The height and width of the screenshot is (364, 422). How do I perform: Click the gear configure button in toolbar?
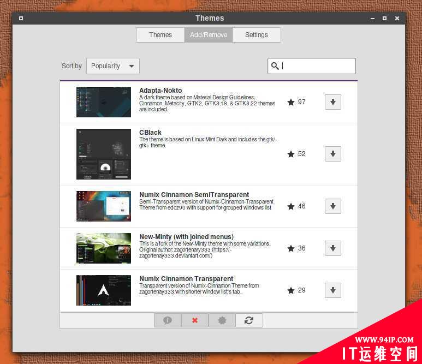(222, 320)
